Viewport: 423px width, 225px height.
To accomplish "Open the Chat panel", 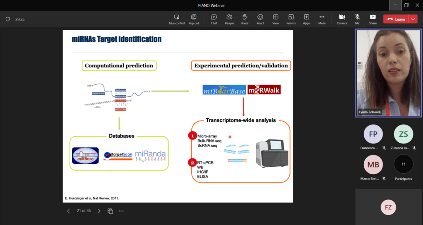I will click(214, 19).
